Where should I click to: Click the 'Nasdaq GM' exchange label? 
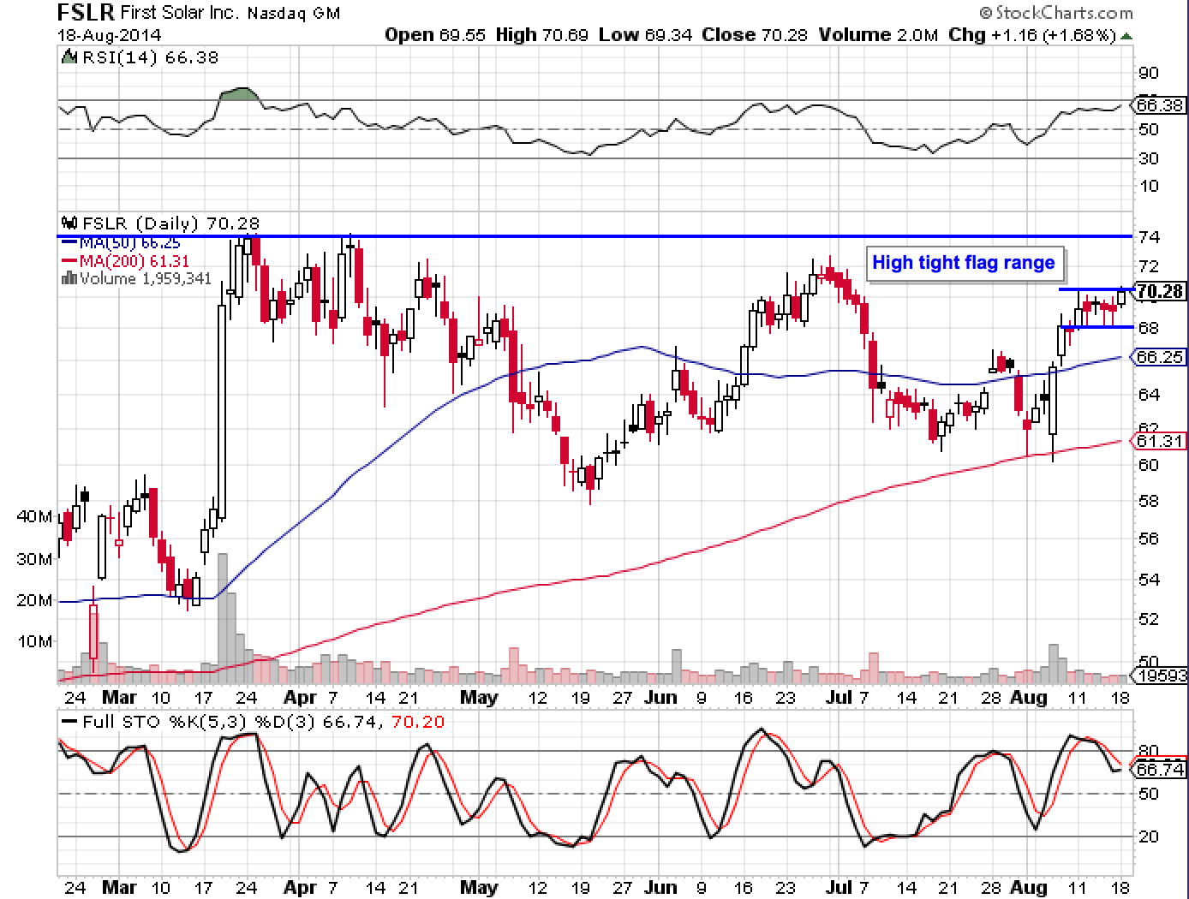pyautogui.click(x=295, y=14)
